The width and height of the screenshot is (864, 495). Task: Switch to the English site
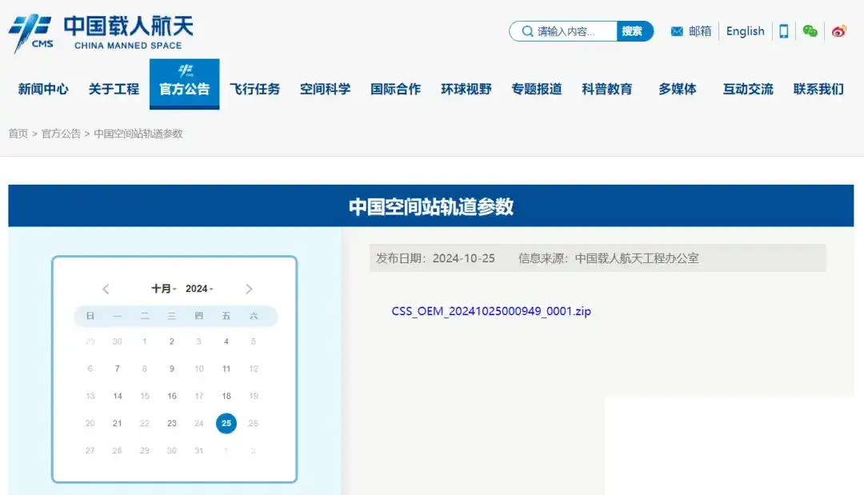tap(745, 31)
